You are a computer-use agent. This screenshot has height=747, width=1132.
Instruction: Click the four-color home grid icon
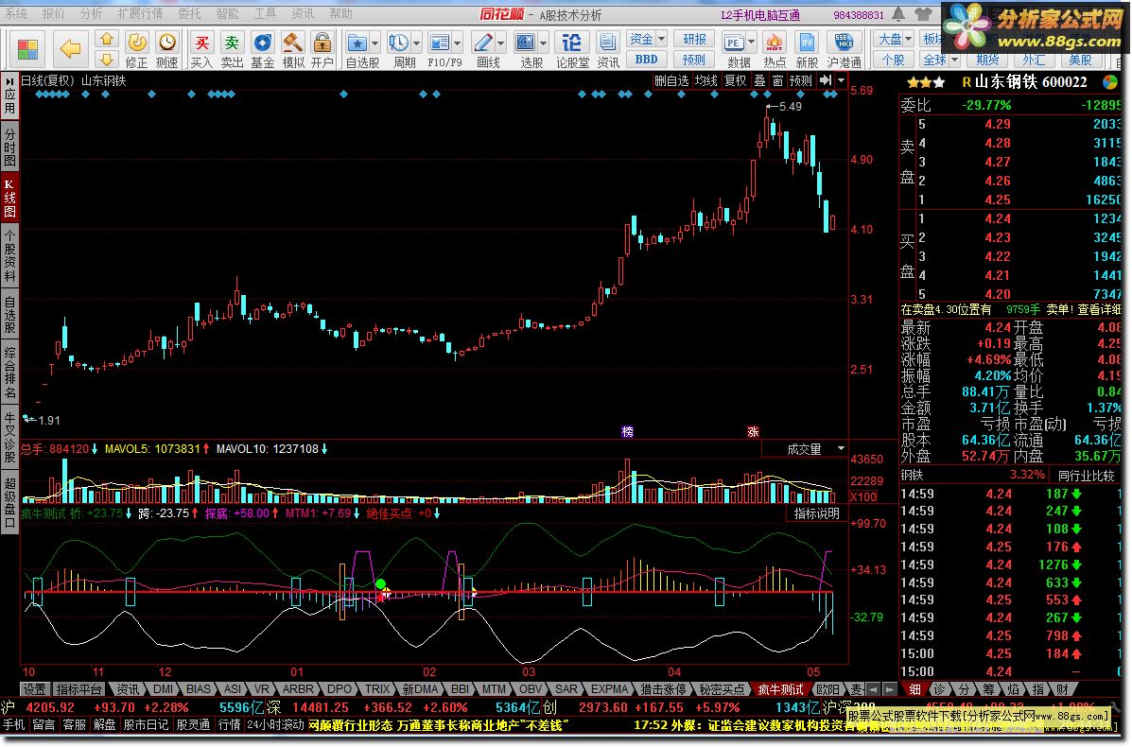tap(27, 49)
